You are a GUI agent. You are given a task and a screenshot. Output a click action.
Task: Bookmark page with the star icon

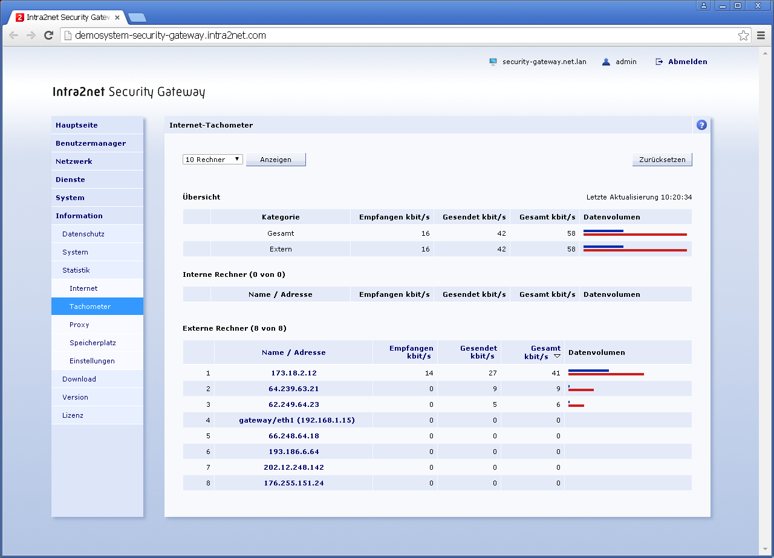click(x=743, y=36)
